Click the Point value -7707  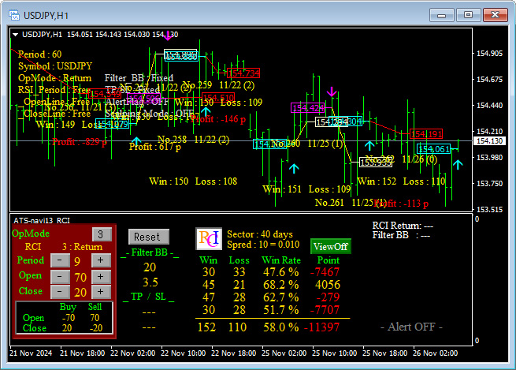(325, 310)
